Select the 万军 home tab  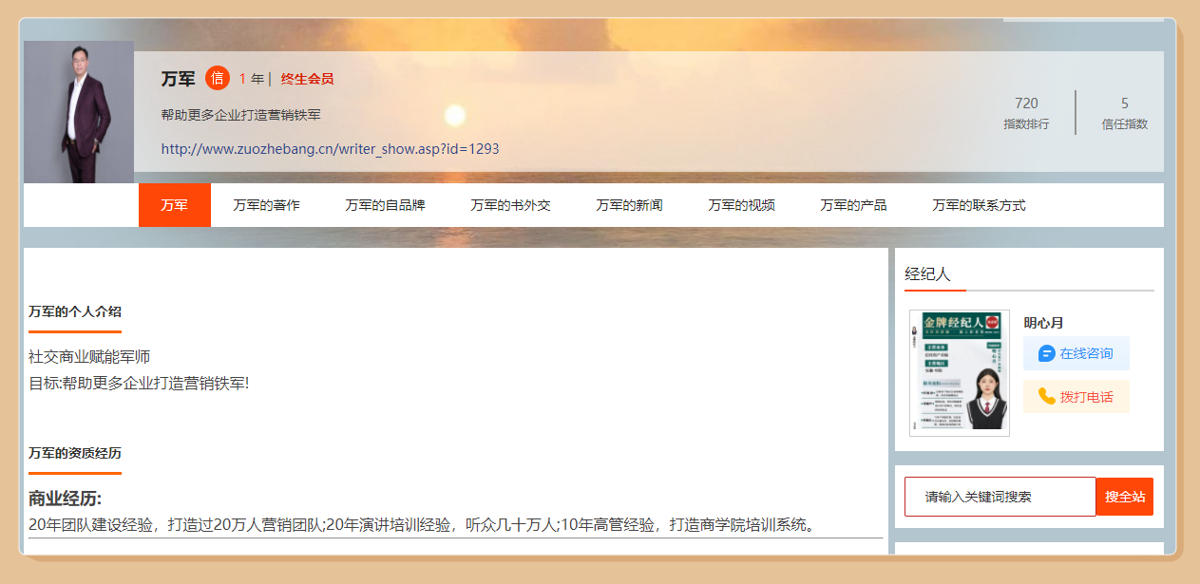tap(175, 205)
